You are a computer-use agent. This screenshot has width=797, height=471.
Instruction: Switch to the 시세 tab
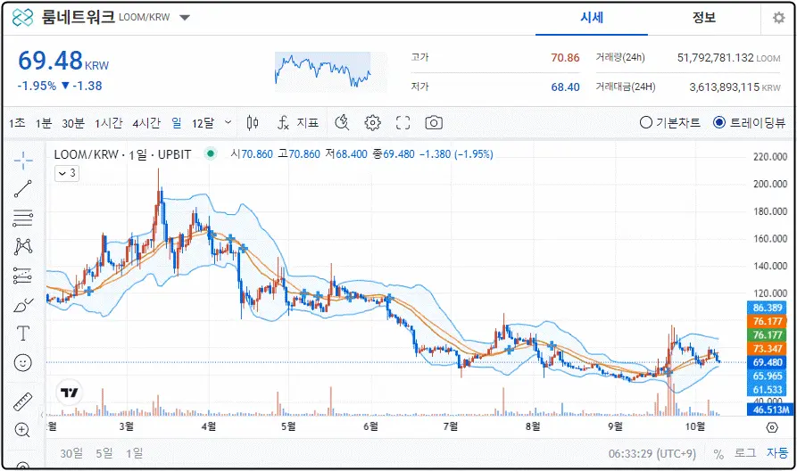tap(592, 18)
